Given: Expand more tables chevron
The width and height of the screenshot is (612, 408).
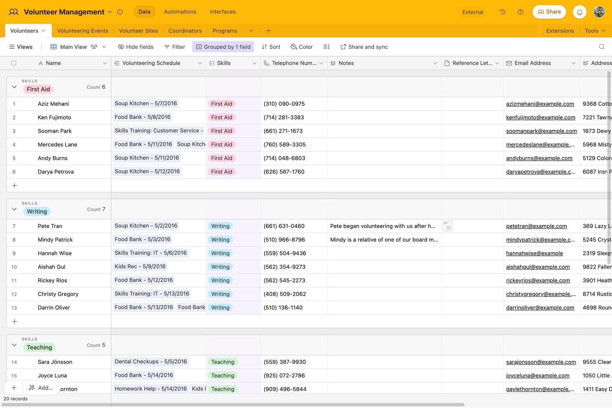Looking at the screenshot, I should point(251,31).
